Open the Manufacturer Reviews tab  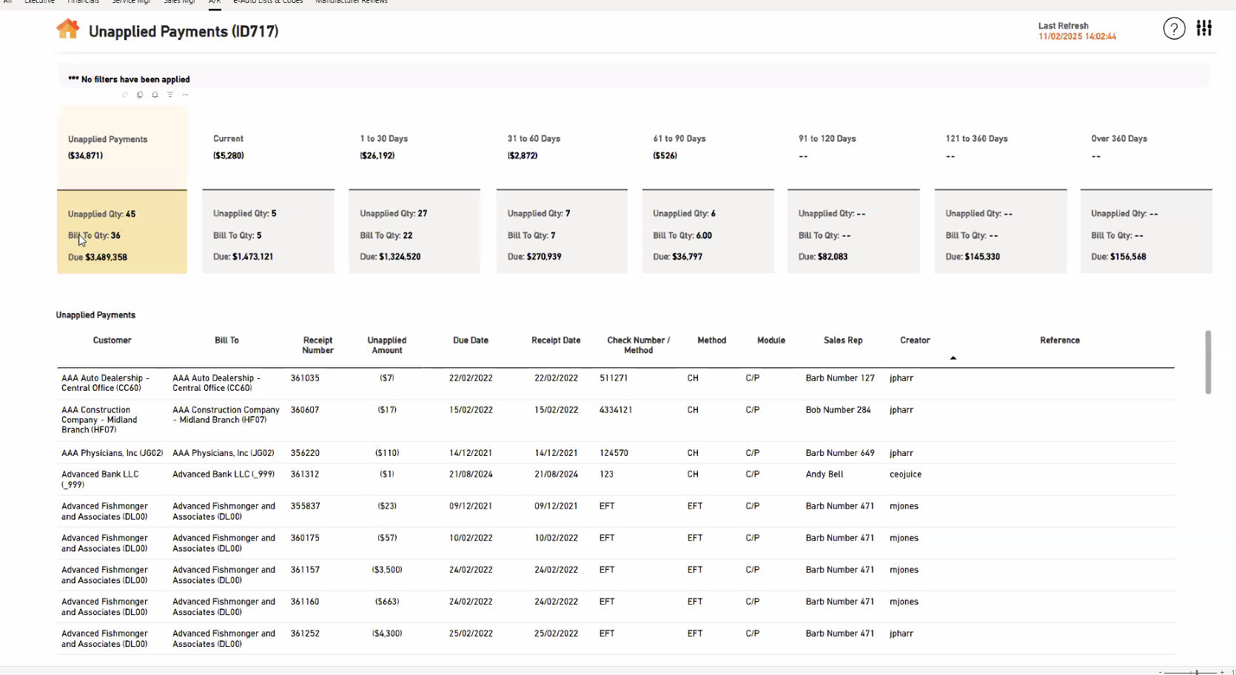tap(352, 2)
